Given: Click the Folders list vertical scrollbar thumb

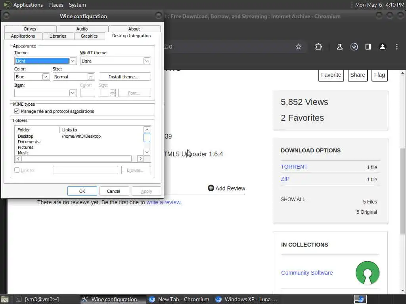Looking at the screenshot, I should [x=147, y=137].
